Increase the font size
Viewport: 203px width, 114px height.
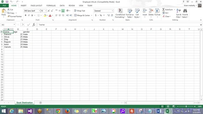(49, 11)
